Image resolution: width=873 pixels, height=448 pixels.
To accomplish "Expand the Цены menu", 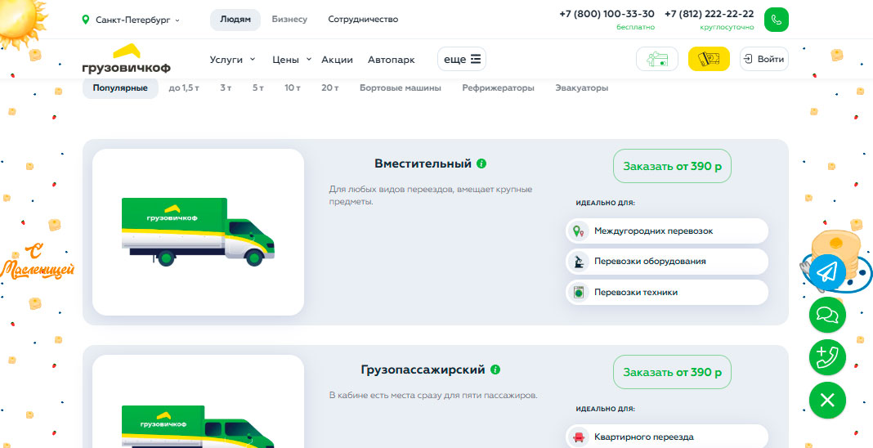I will pos(291,60).
